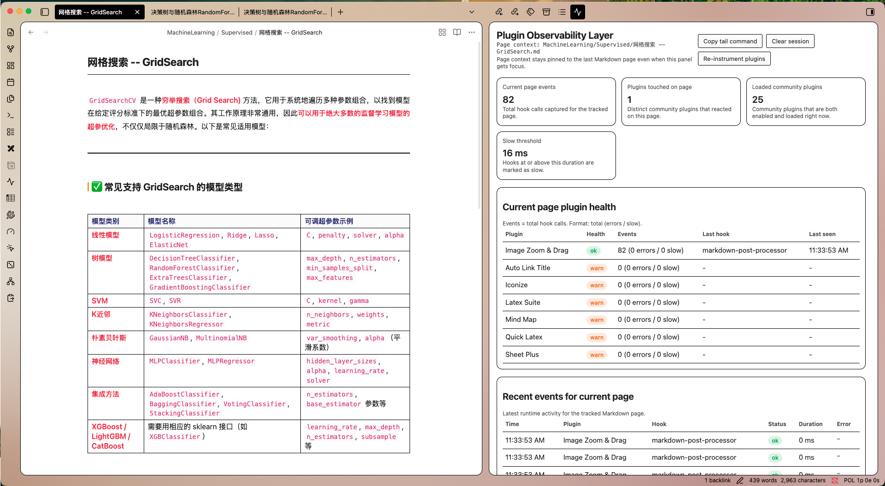Image resolution: width=885 pixels, height=486 pixels.
Task: Click the checklist icon in ribbon
Action: point(11,132)
